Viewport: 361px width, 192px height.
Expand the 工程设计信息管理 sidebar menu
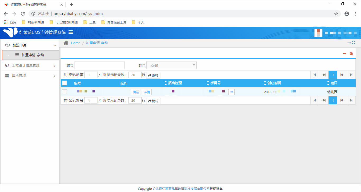pos(30,65)
